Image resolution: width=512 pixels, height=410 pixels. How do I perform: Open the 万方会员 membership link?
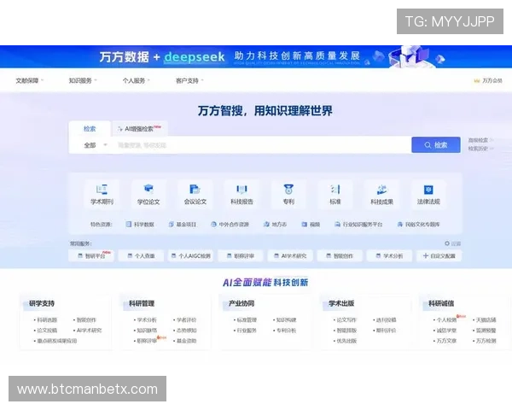pos(488,81)
